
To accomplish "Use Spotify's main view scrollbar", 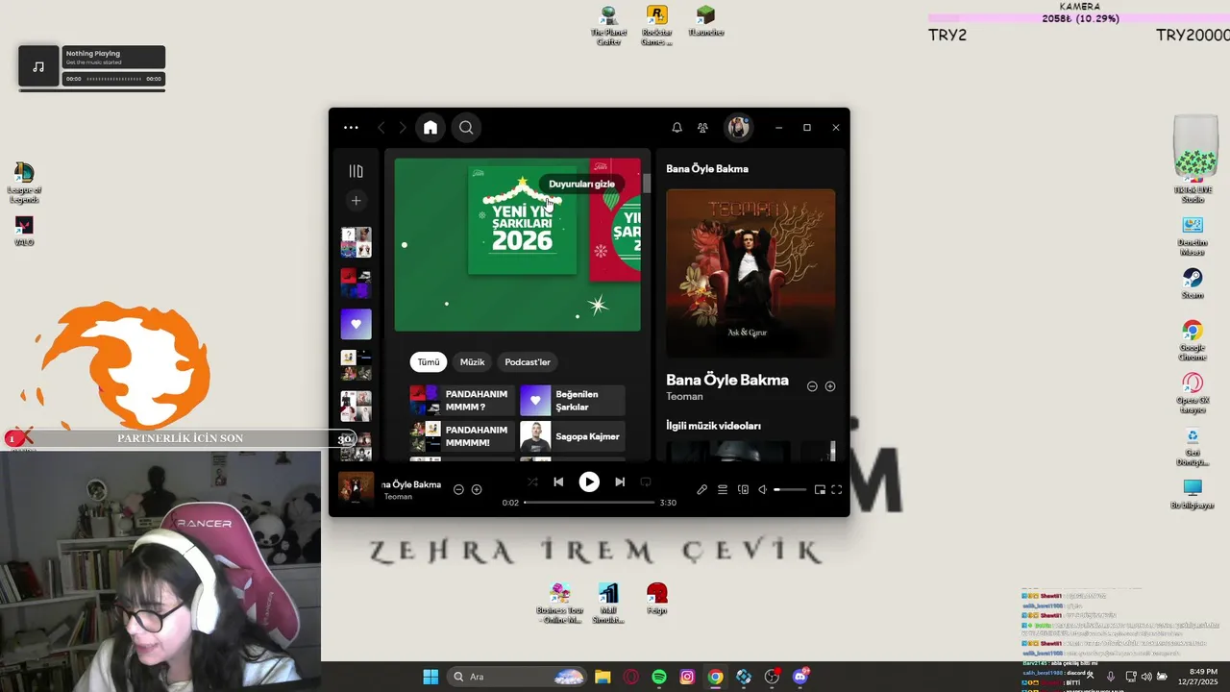I will click(x=647, y=184).
